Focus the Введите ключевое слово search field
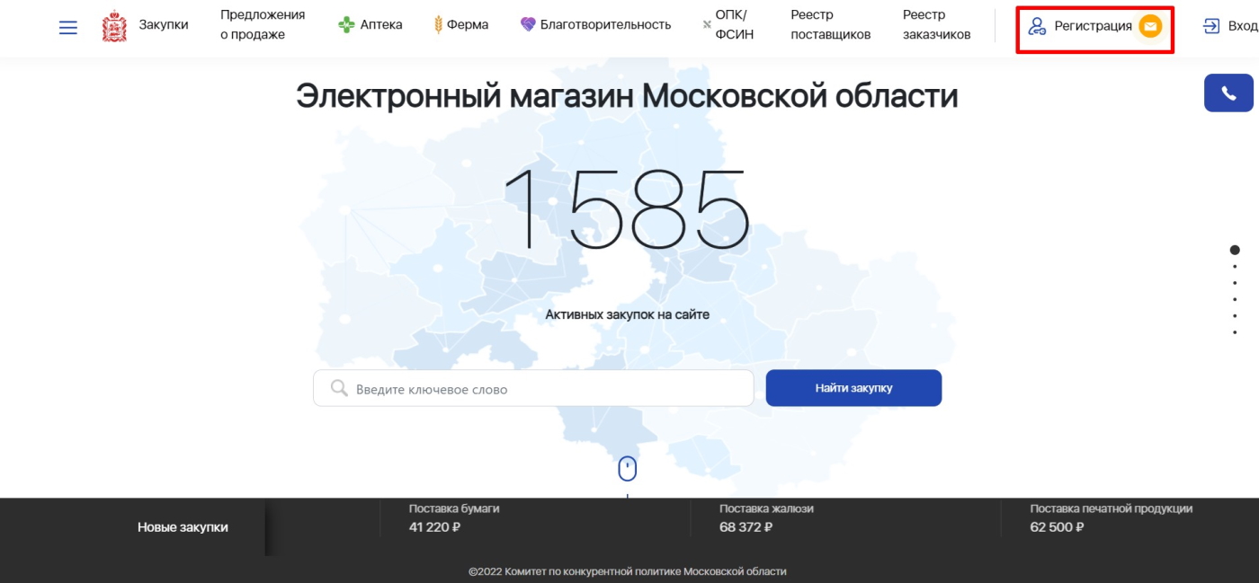 pyautogui.click(x=533, y=388)
